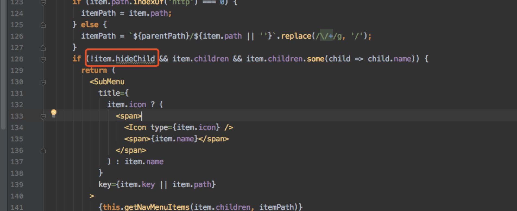Image resolution: width=517 pixels, height=211 pixels.
Task: Place the cursor on the hideChild property
Action: click(135, 59)
